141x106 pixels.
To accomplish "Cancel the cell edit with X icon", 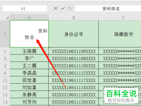I will (56, 8).
